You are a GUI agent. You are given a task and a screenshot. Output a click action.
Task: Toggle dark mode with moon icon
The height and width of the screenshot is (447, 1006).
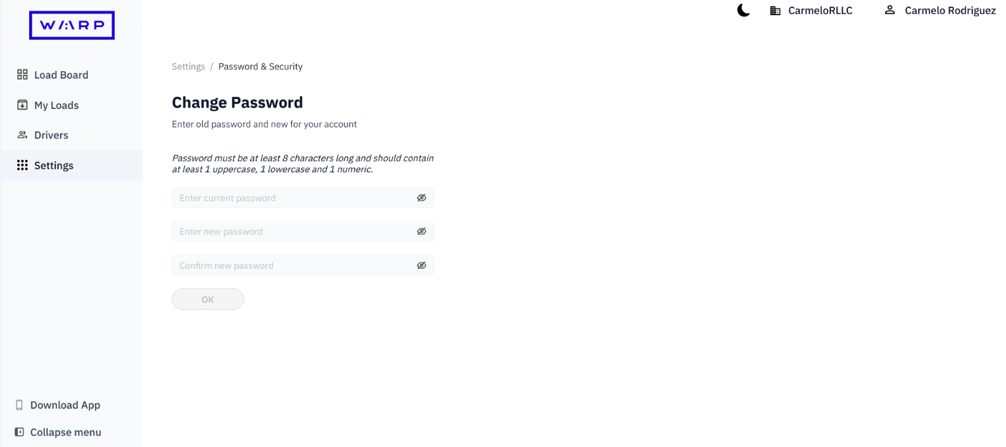tap(744, 10)
